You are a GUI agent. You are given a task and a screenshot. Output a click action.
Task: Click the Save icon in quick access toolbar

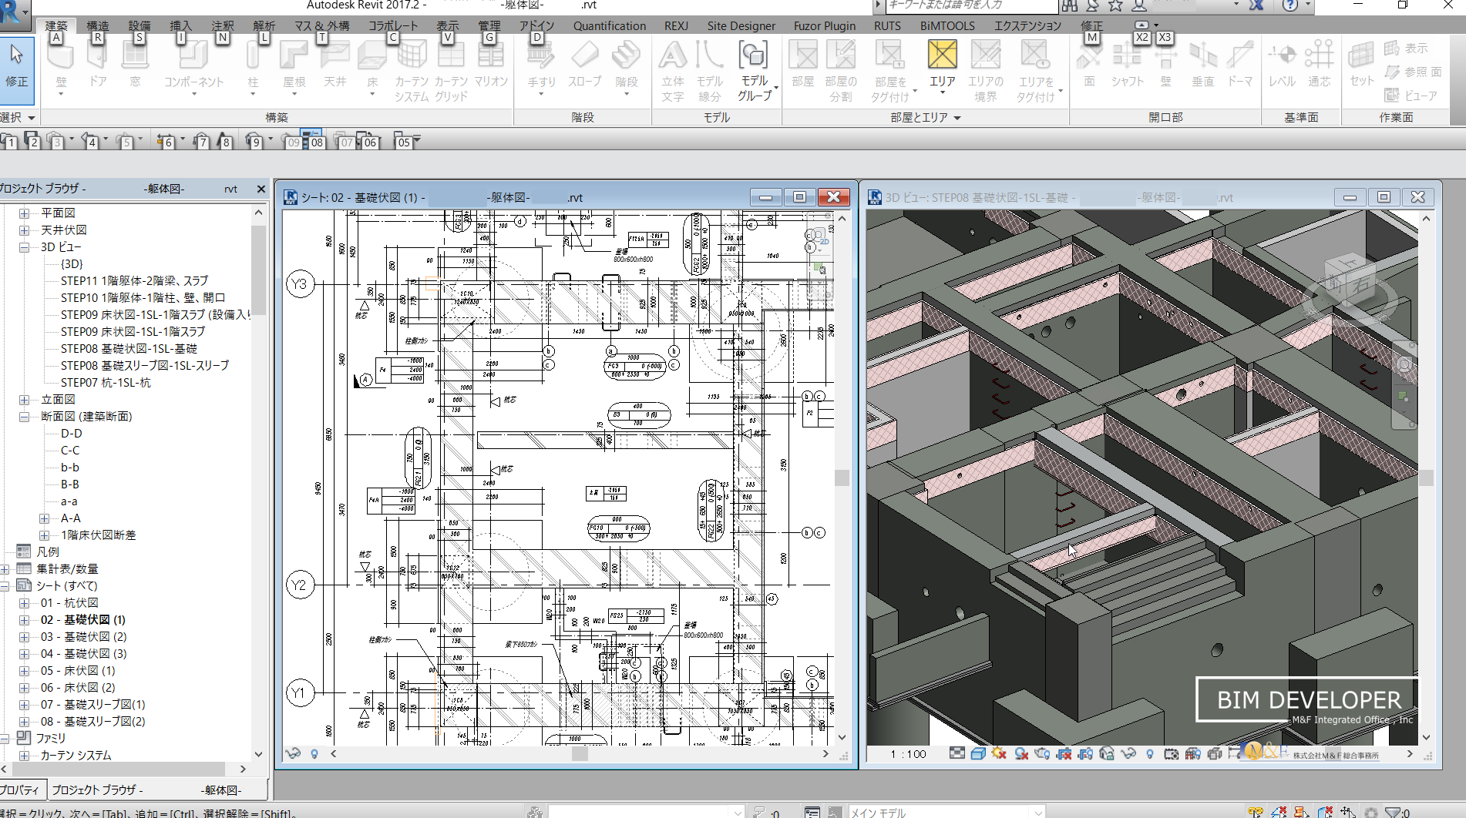(32, 141)
